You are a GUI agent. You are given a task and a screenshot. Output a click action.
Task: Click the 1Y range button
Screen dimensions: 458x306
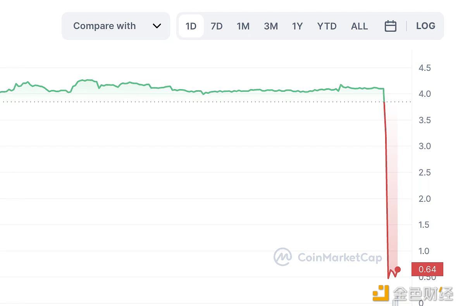pos(297,26)
